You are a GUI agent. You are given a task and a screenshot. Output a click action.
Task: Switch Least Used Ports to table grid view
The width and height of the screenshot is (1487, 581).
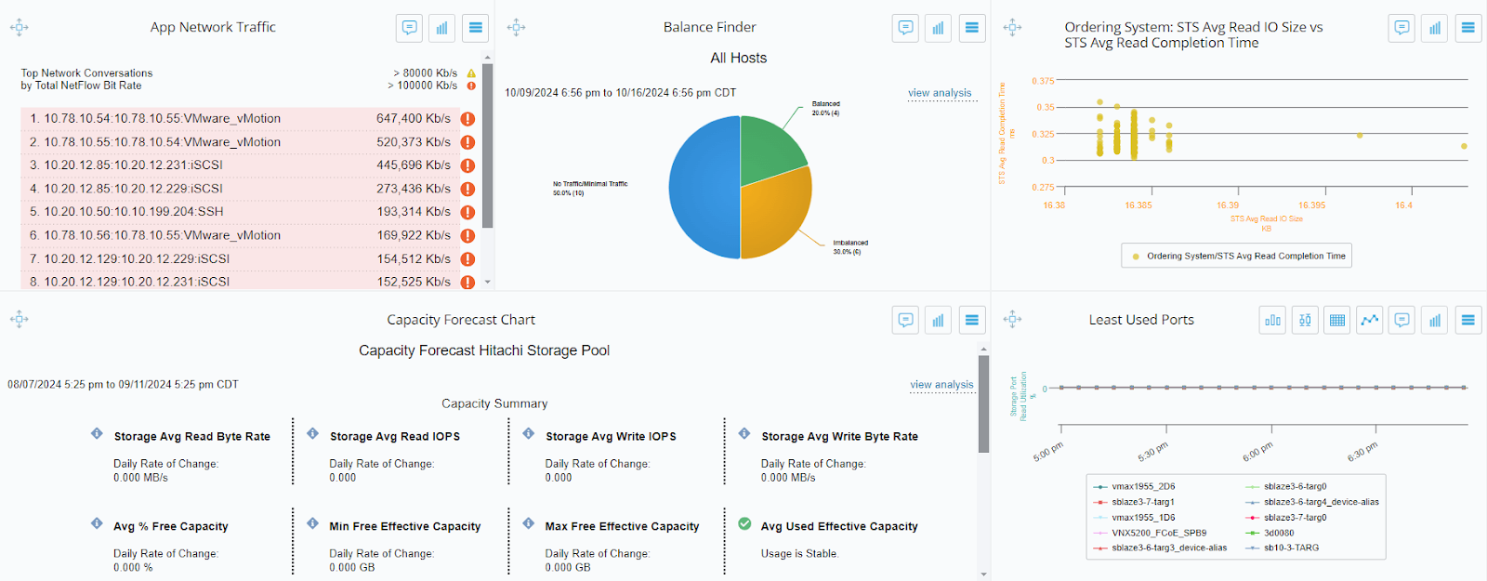1336,321
